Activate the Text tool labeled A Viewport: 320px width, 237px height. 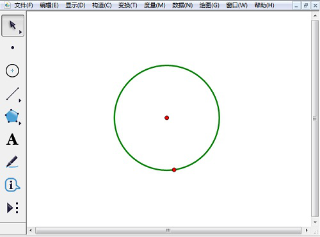[12, 140]
